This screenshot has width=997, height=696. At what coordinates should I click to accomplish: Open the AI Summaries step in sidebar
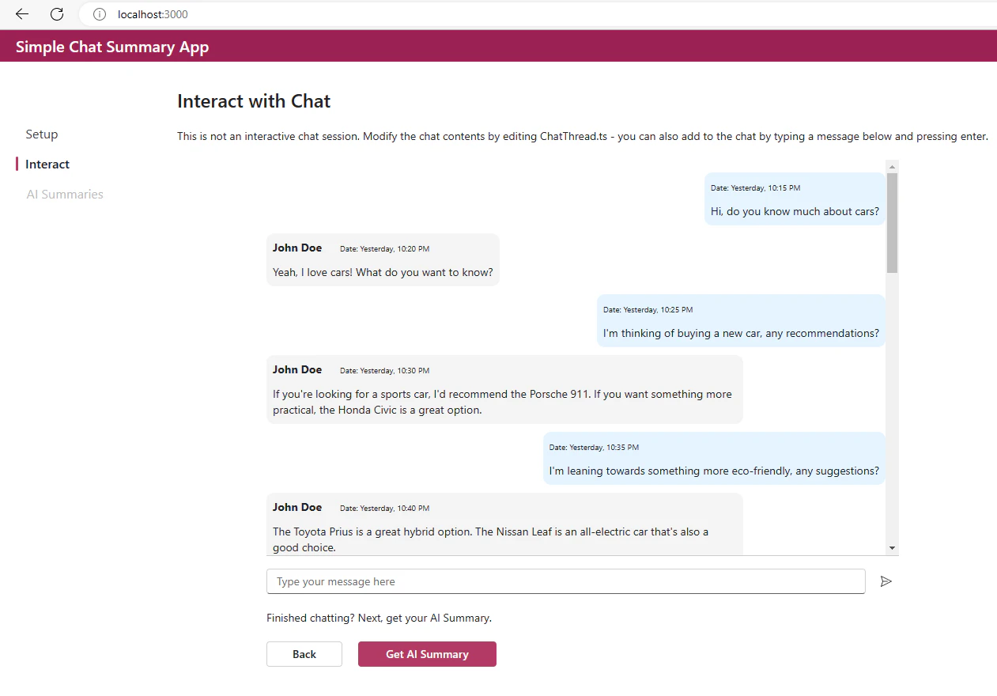coord(65,195)
